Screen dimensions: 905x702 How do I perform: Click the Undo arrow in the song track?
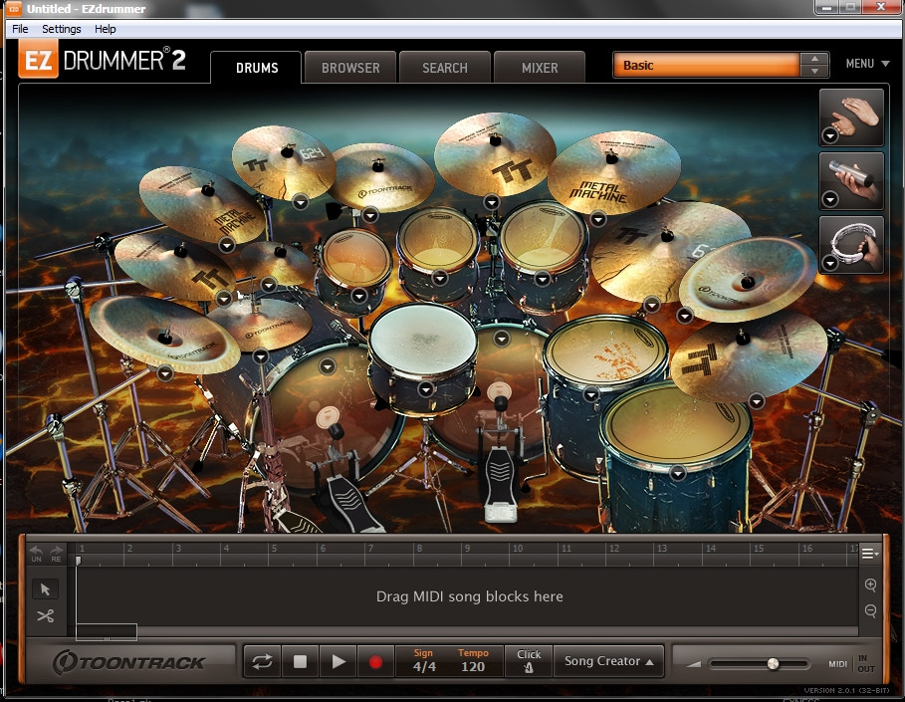coord(37,553)
